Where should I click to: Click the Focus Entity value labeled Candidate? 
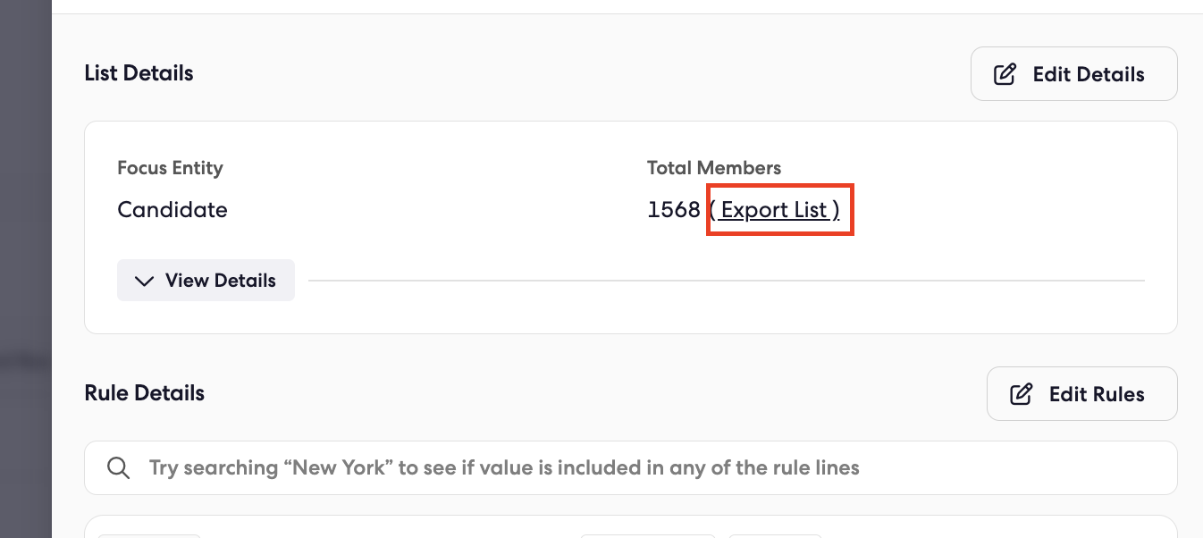click(x=172, y=209)
